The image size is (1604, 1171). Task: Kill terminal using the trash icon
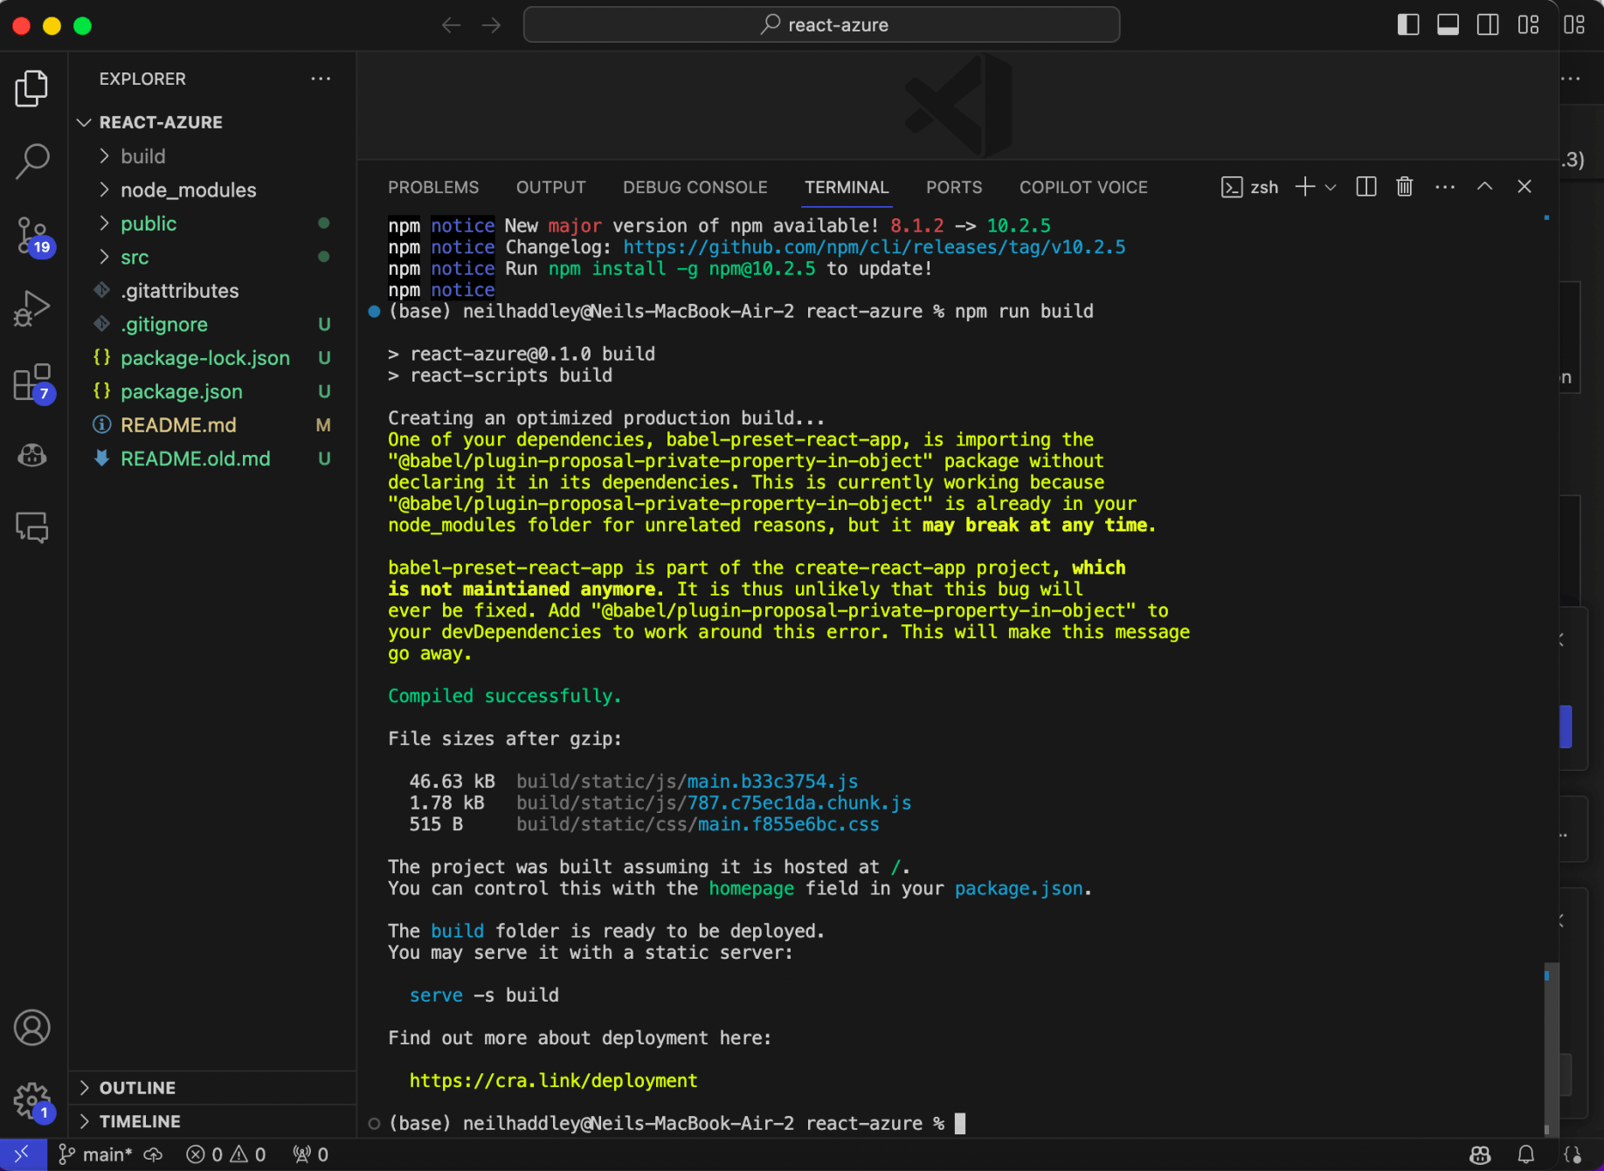tap(1404, 187)
